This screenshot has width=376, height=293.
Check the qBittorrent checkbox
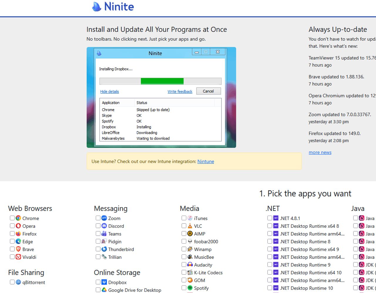click(x=12, y=282)
